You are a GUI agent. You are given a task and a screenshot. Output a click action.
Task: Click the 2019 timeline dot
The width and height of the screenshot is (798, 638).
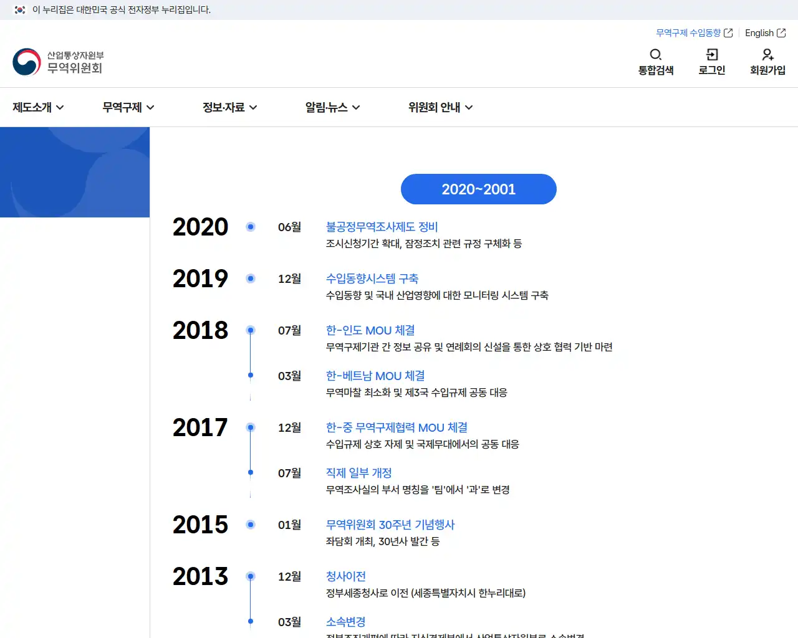tap(251, 279)
